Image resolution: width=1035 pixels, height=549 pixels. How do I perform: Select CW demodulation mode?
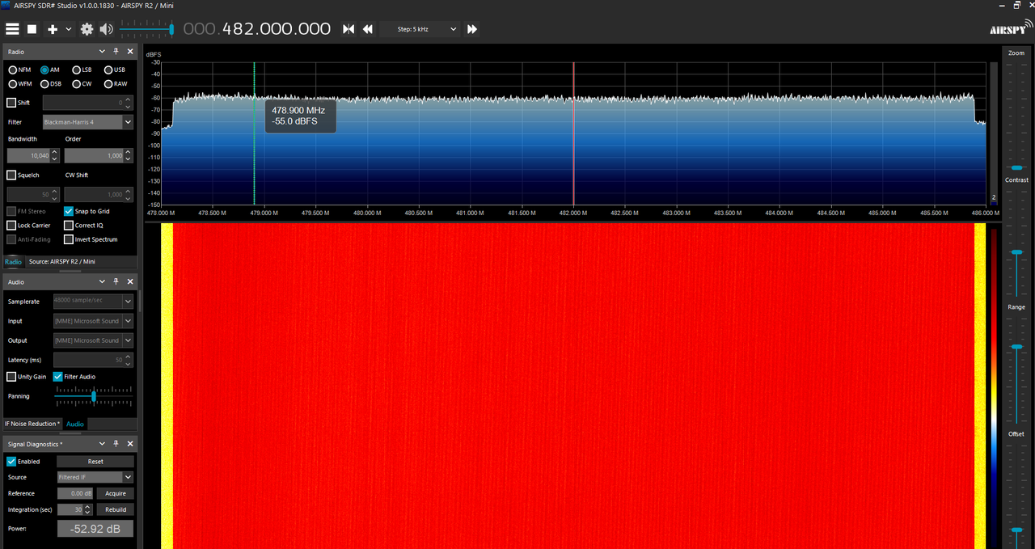click(x=82, y=83)
